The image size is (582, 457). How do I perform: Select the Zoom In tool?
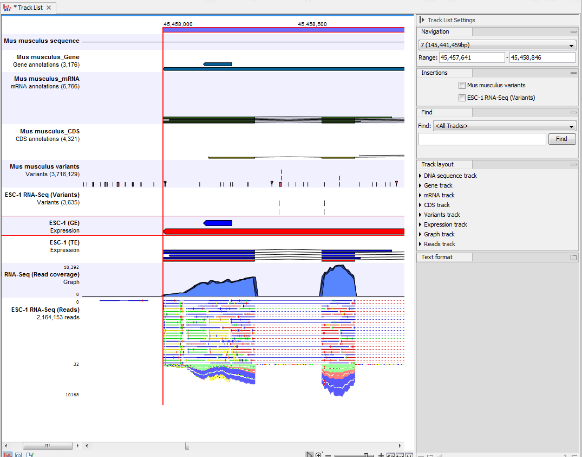click(x=319, y=454)
